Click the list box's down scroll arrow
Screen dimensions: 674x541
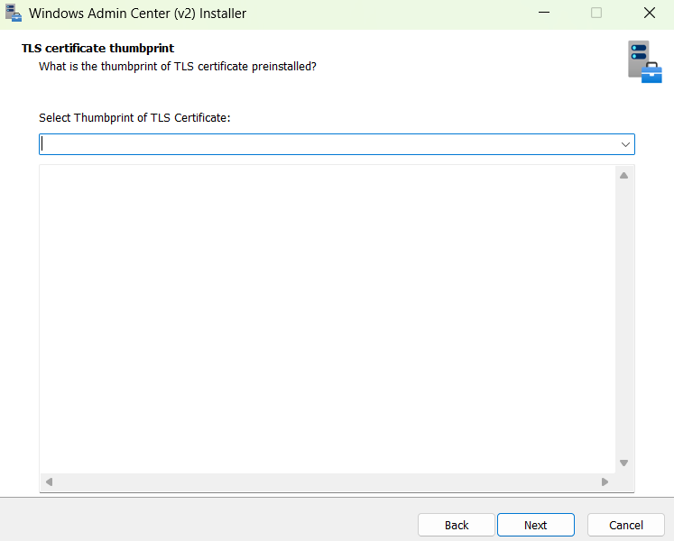click(x=624, y=463)
